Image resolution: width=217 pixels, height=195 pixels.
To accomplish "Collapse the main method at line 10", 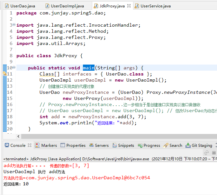I will pos(14,67).
